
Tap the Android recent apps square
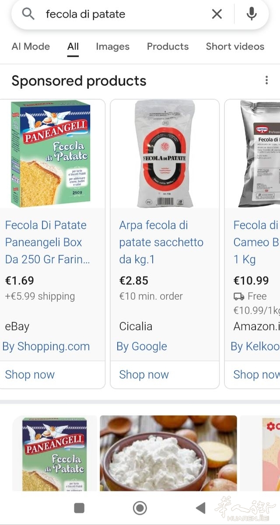click(79, 507)
